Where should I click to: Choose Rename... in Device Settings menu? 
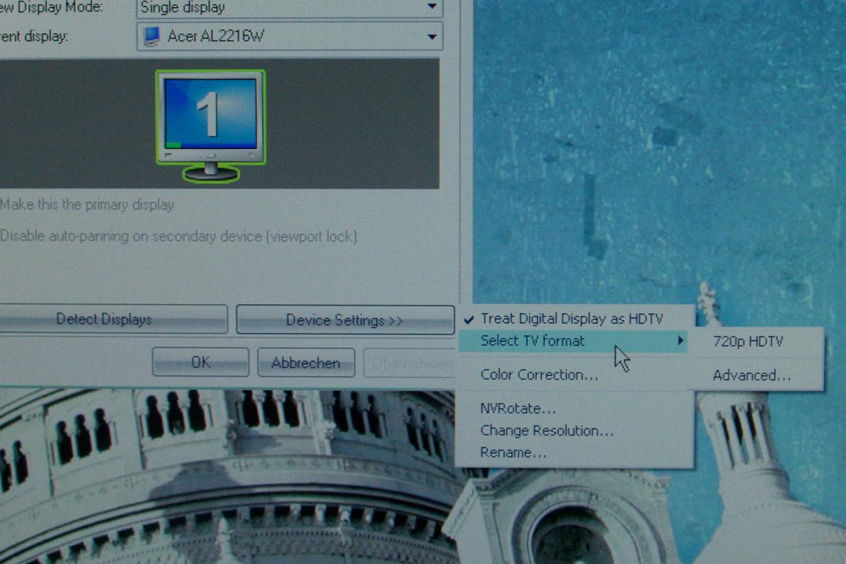[513, 453]
